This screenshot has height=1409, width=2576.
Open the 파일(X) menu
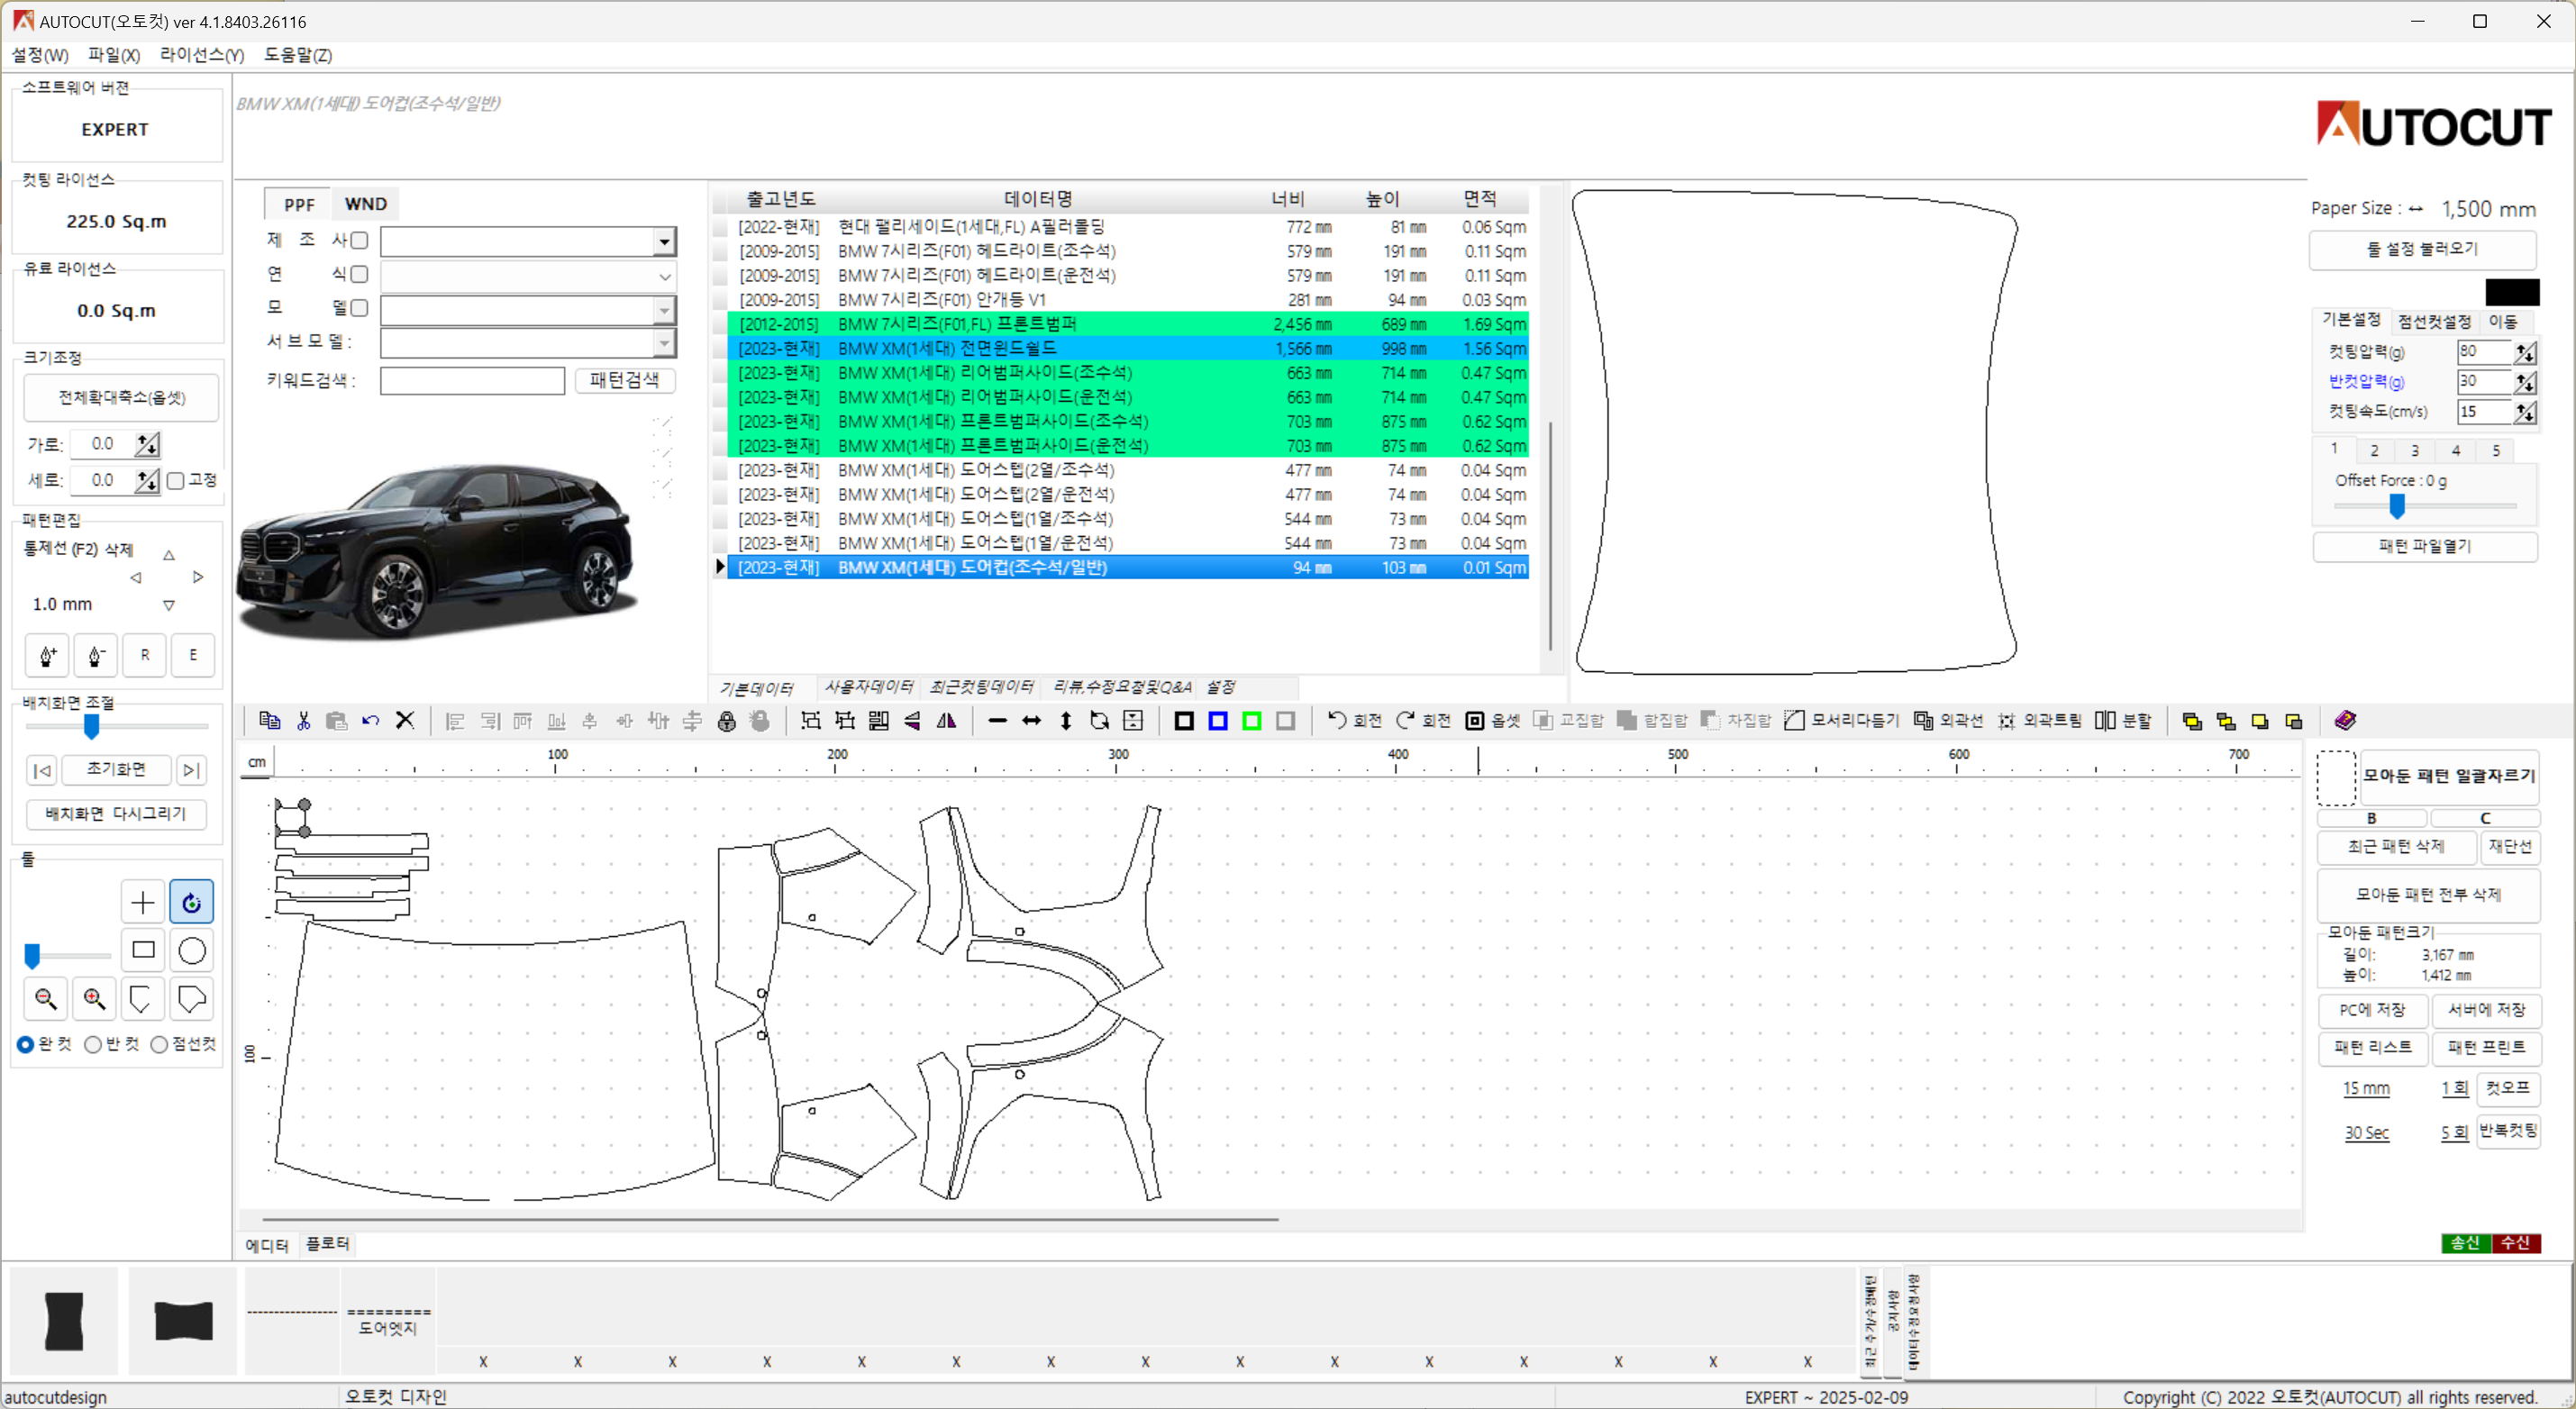pos(114,55)
